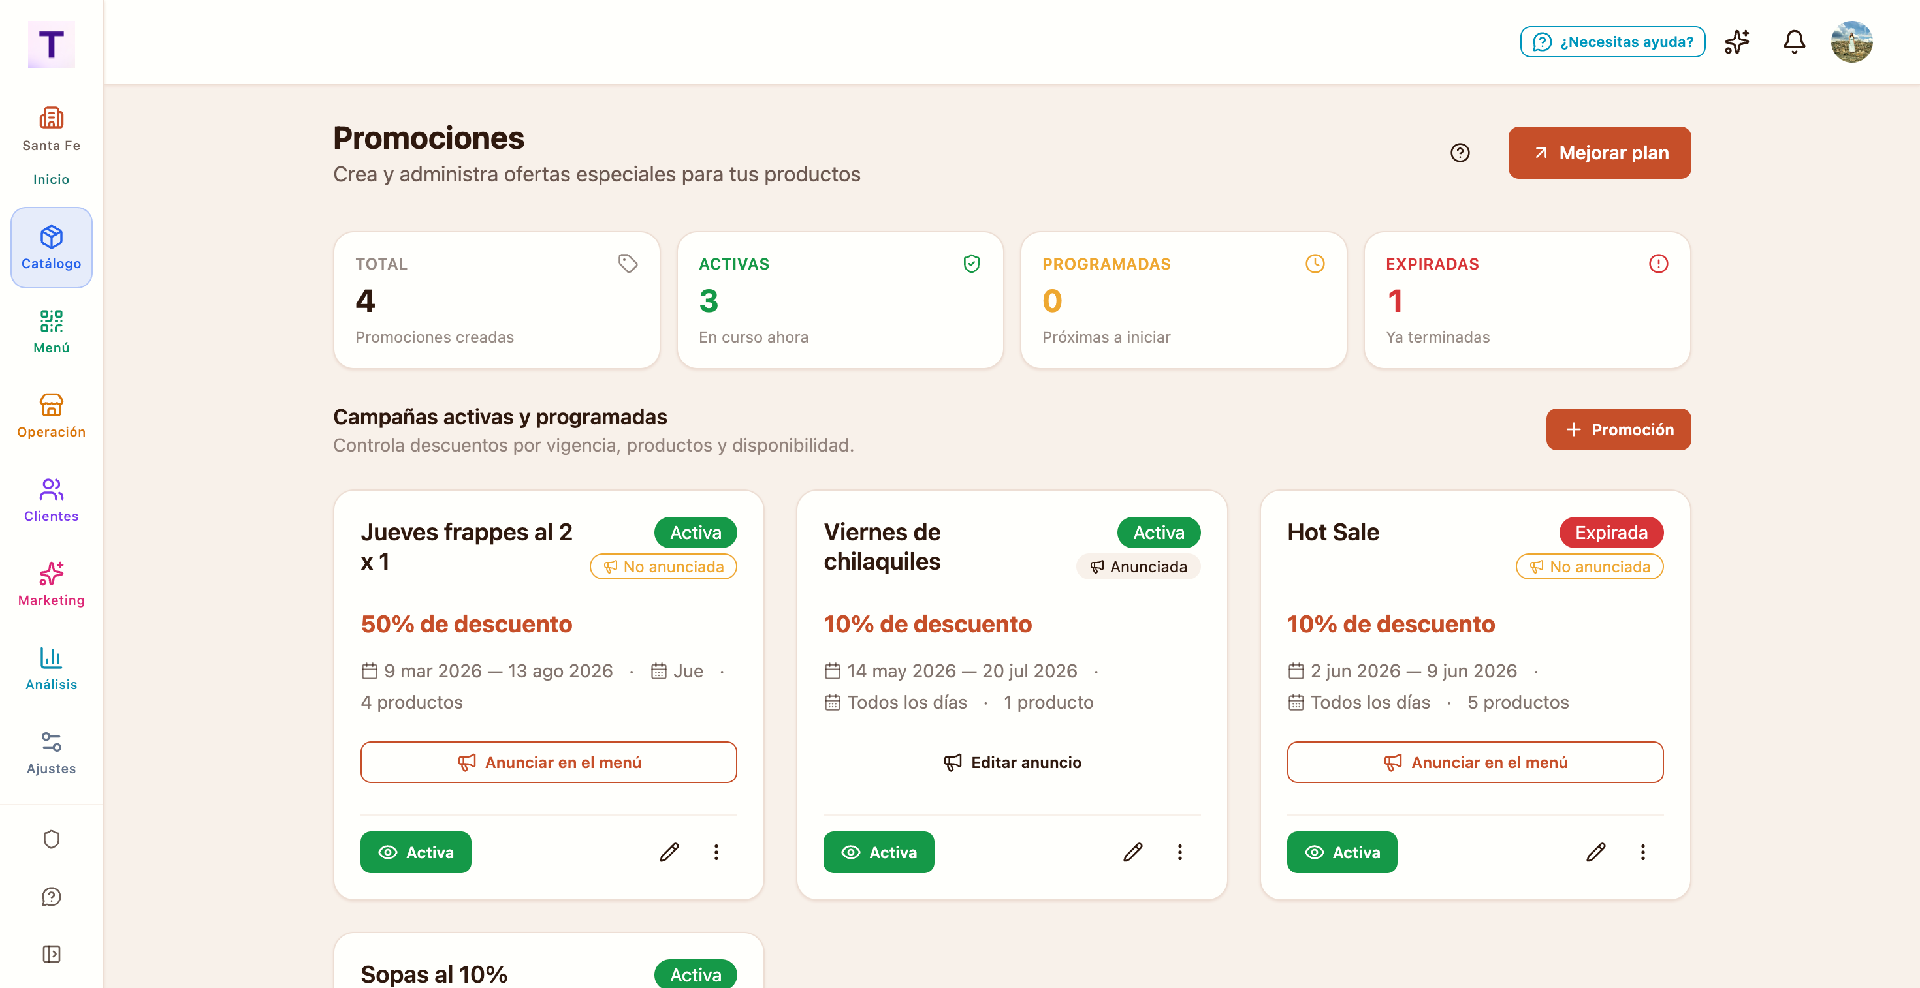1920x988 pixels.
Task: Click the clock icon on Programadas card
Action: tap(1315, 264)
